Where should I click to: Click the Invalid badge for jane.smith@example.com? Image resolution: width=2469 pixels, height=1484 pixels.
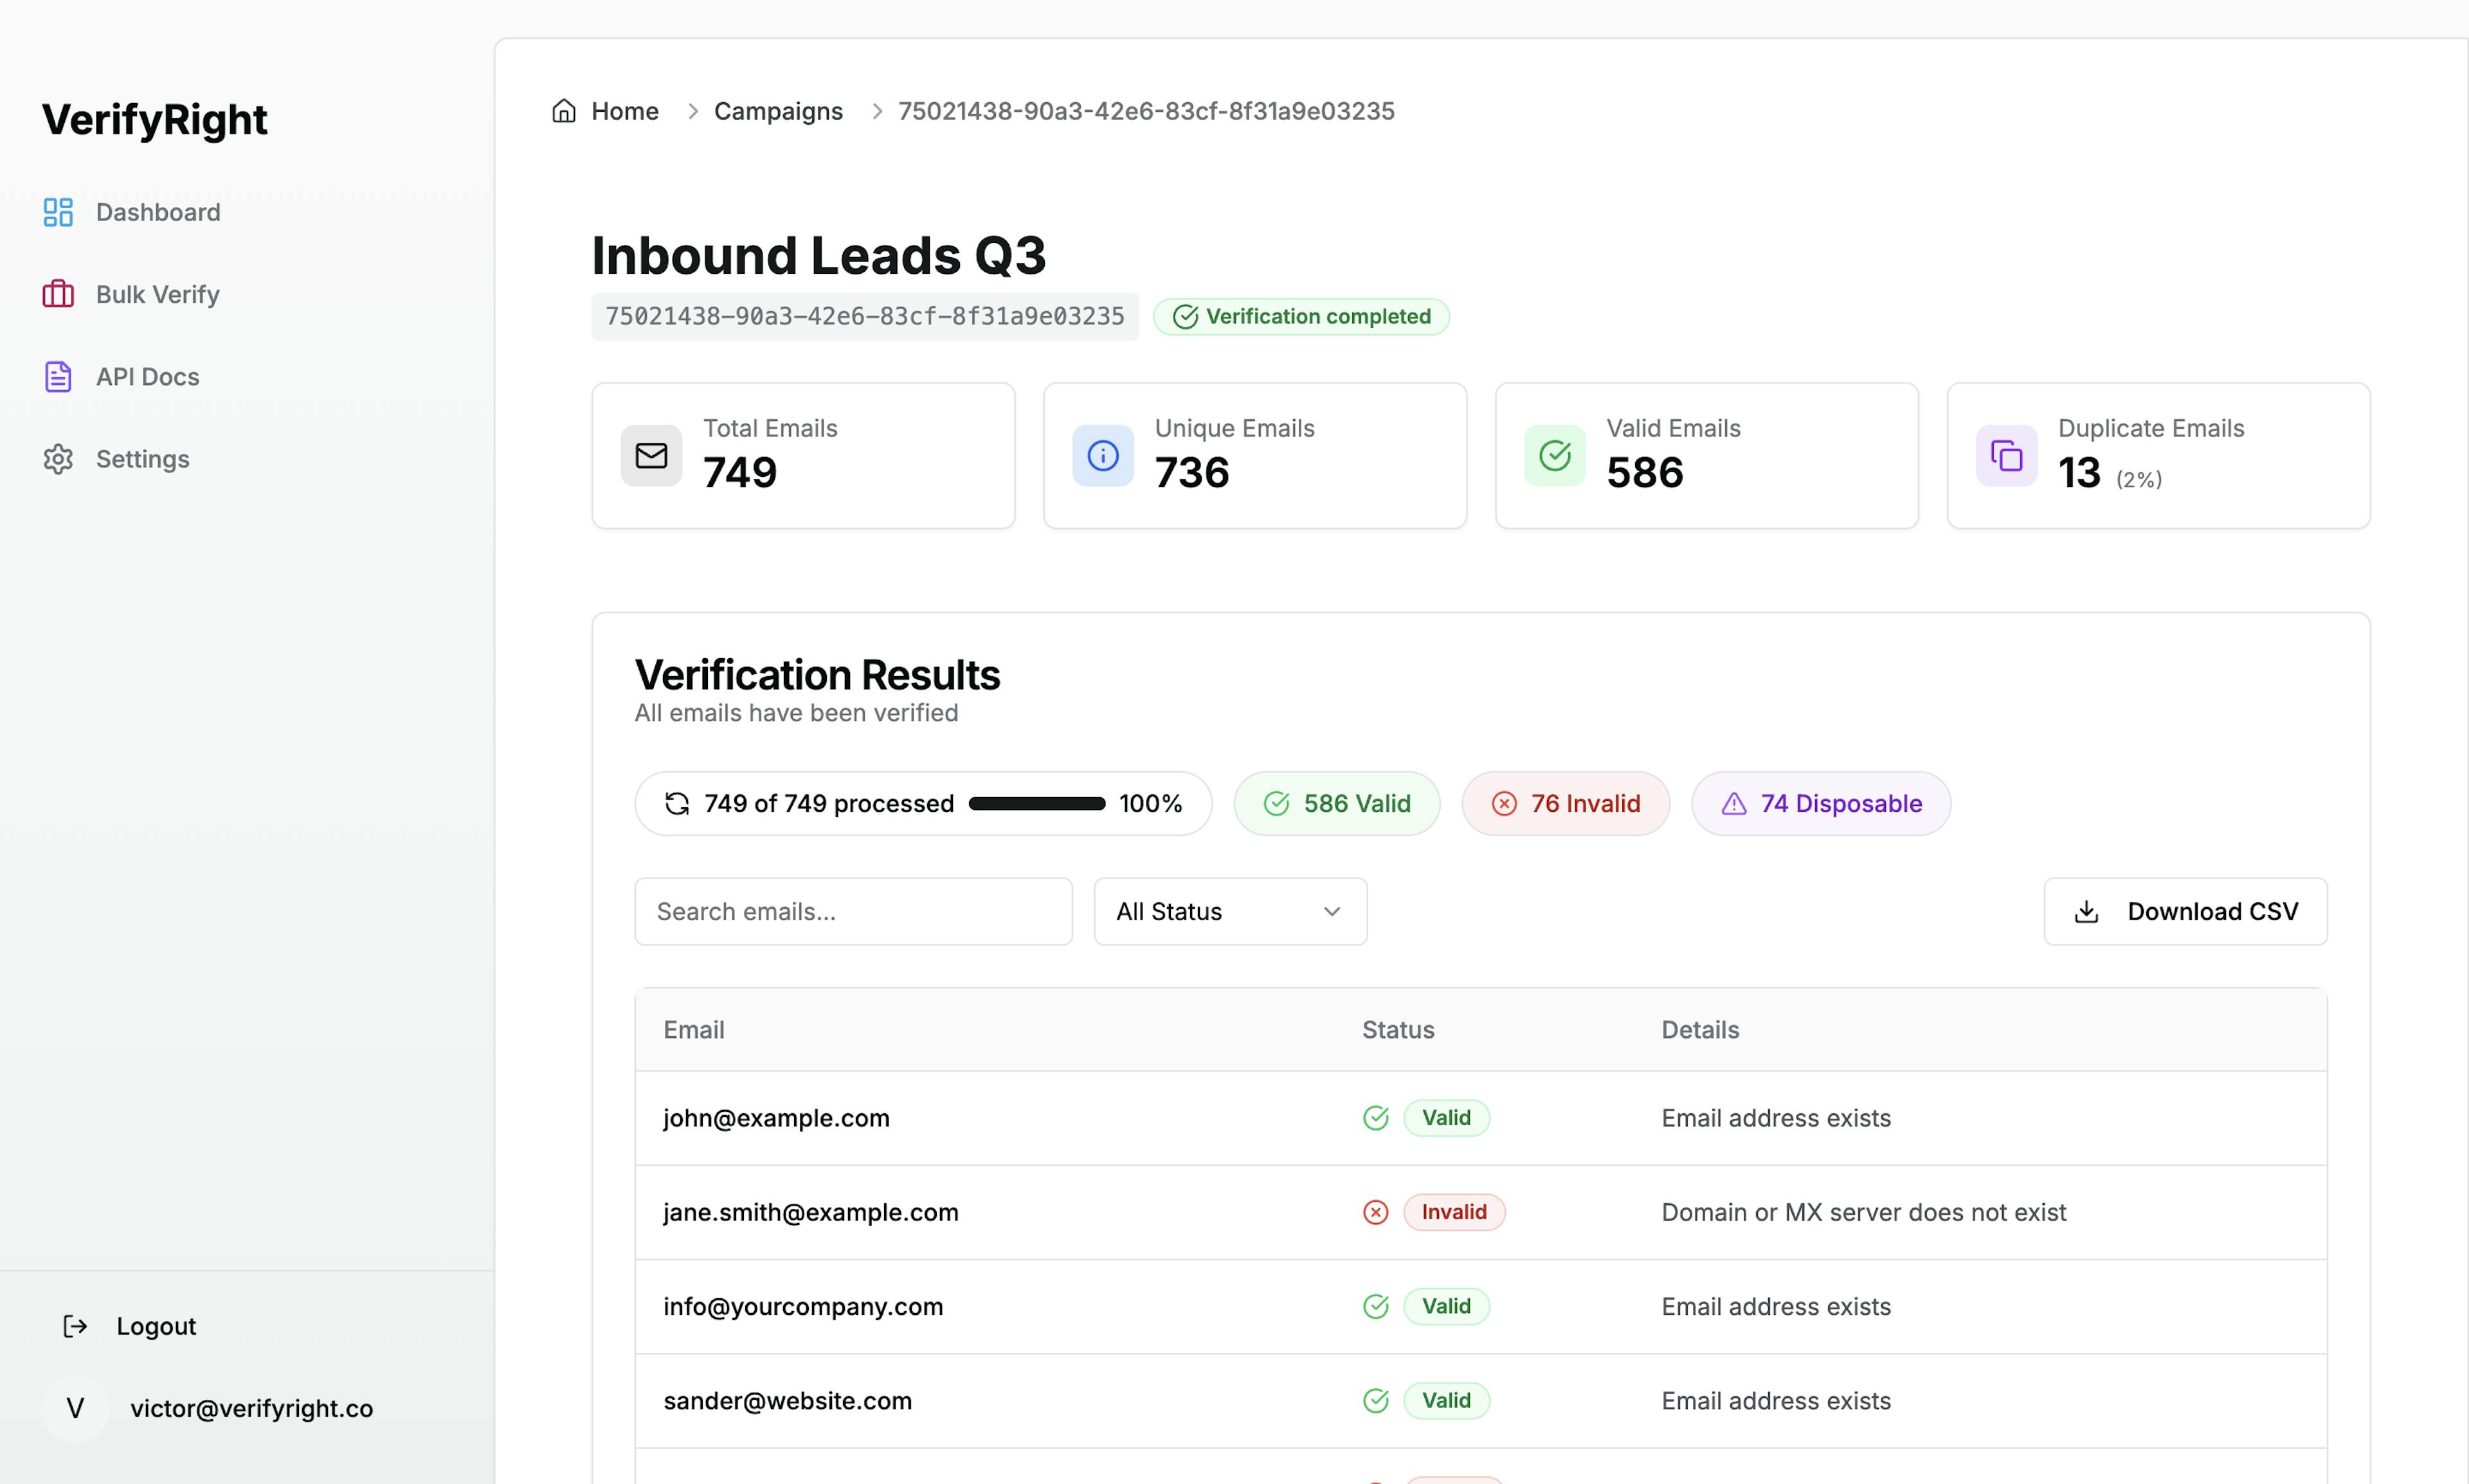1454,1212
